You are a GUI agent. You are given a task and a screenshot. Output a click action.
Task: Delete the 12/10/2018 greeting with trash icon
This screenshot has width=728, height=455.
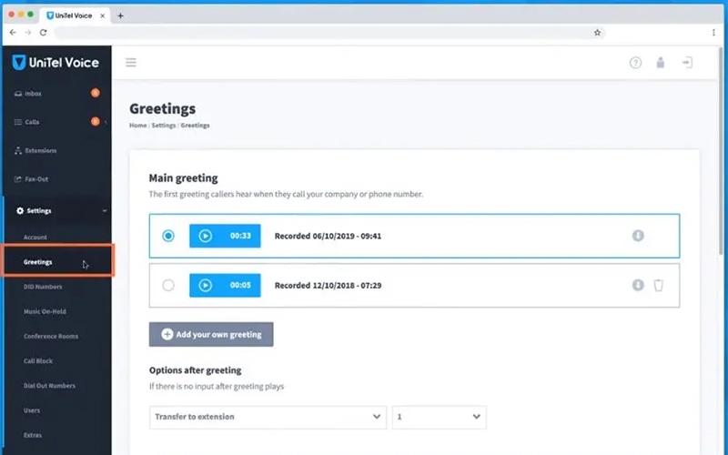658,285
